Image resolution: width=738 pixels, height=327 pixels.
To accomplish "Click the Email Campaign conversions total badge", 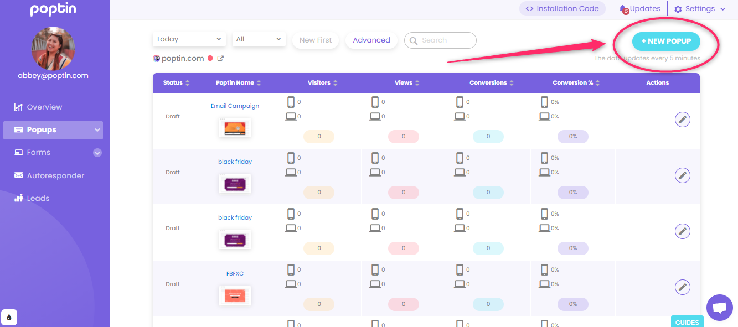I will coord(488,137).
